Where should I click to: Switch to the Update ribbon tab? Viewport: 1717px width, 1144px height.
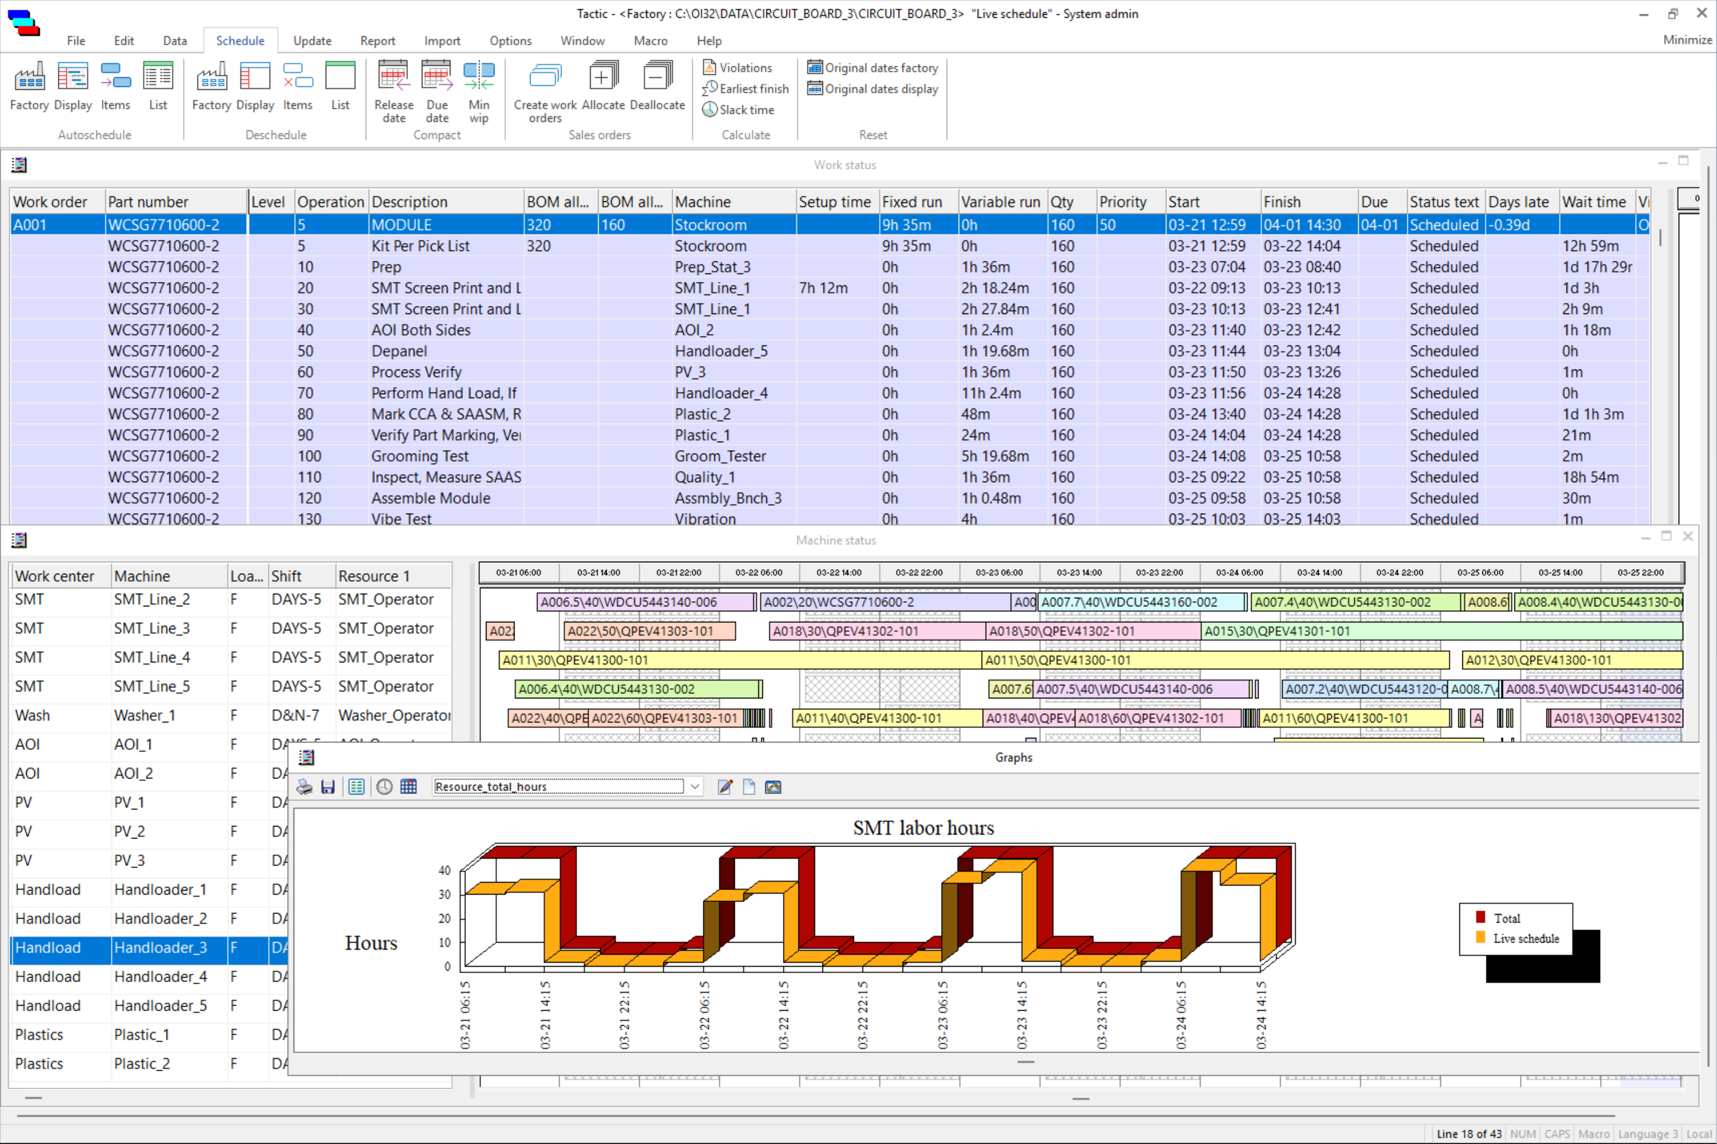(x=312, y=41)
